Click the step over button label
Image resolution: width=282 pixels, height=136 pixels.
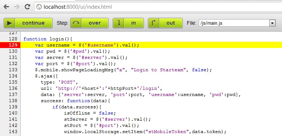pyautogui.click(x=95, y=23)
